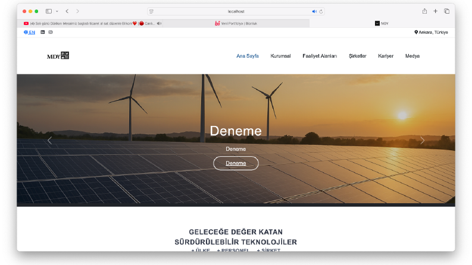Switch language with the EN link
Screen dimensions: 472x265
[x=30, y=32]
